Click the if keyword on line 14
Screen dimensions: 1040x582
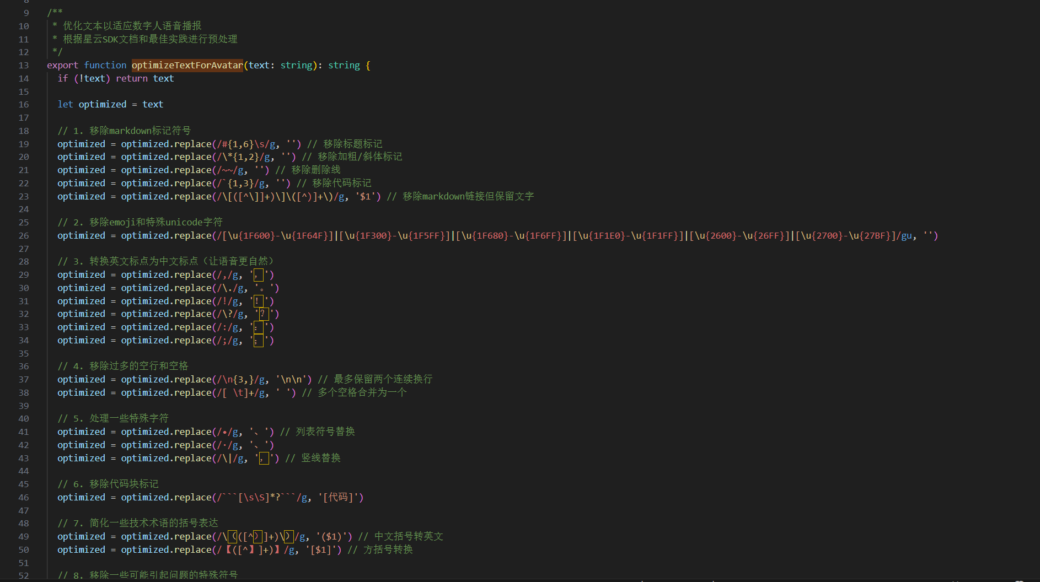tap(63, 78)
